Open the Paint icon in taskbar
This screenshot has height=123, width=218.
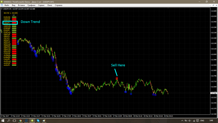click(44, 121)
